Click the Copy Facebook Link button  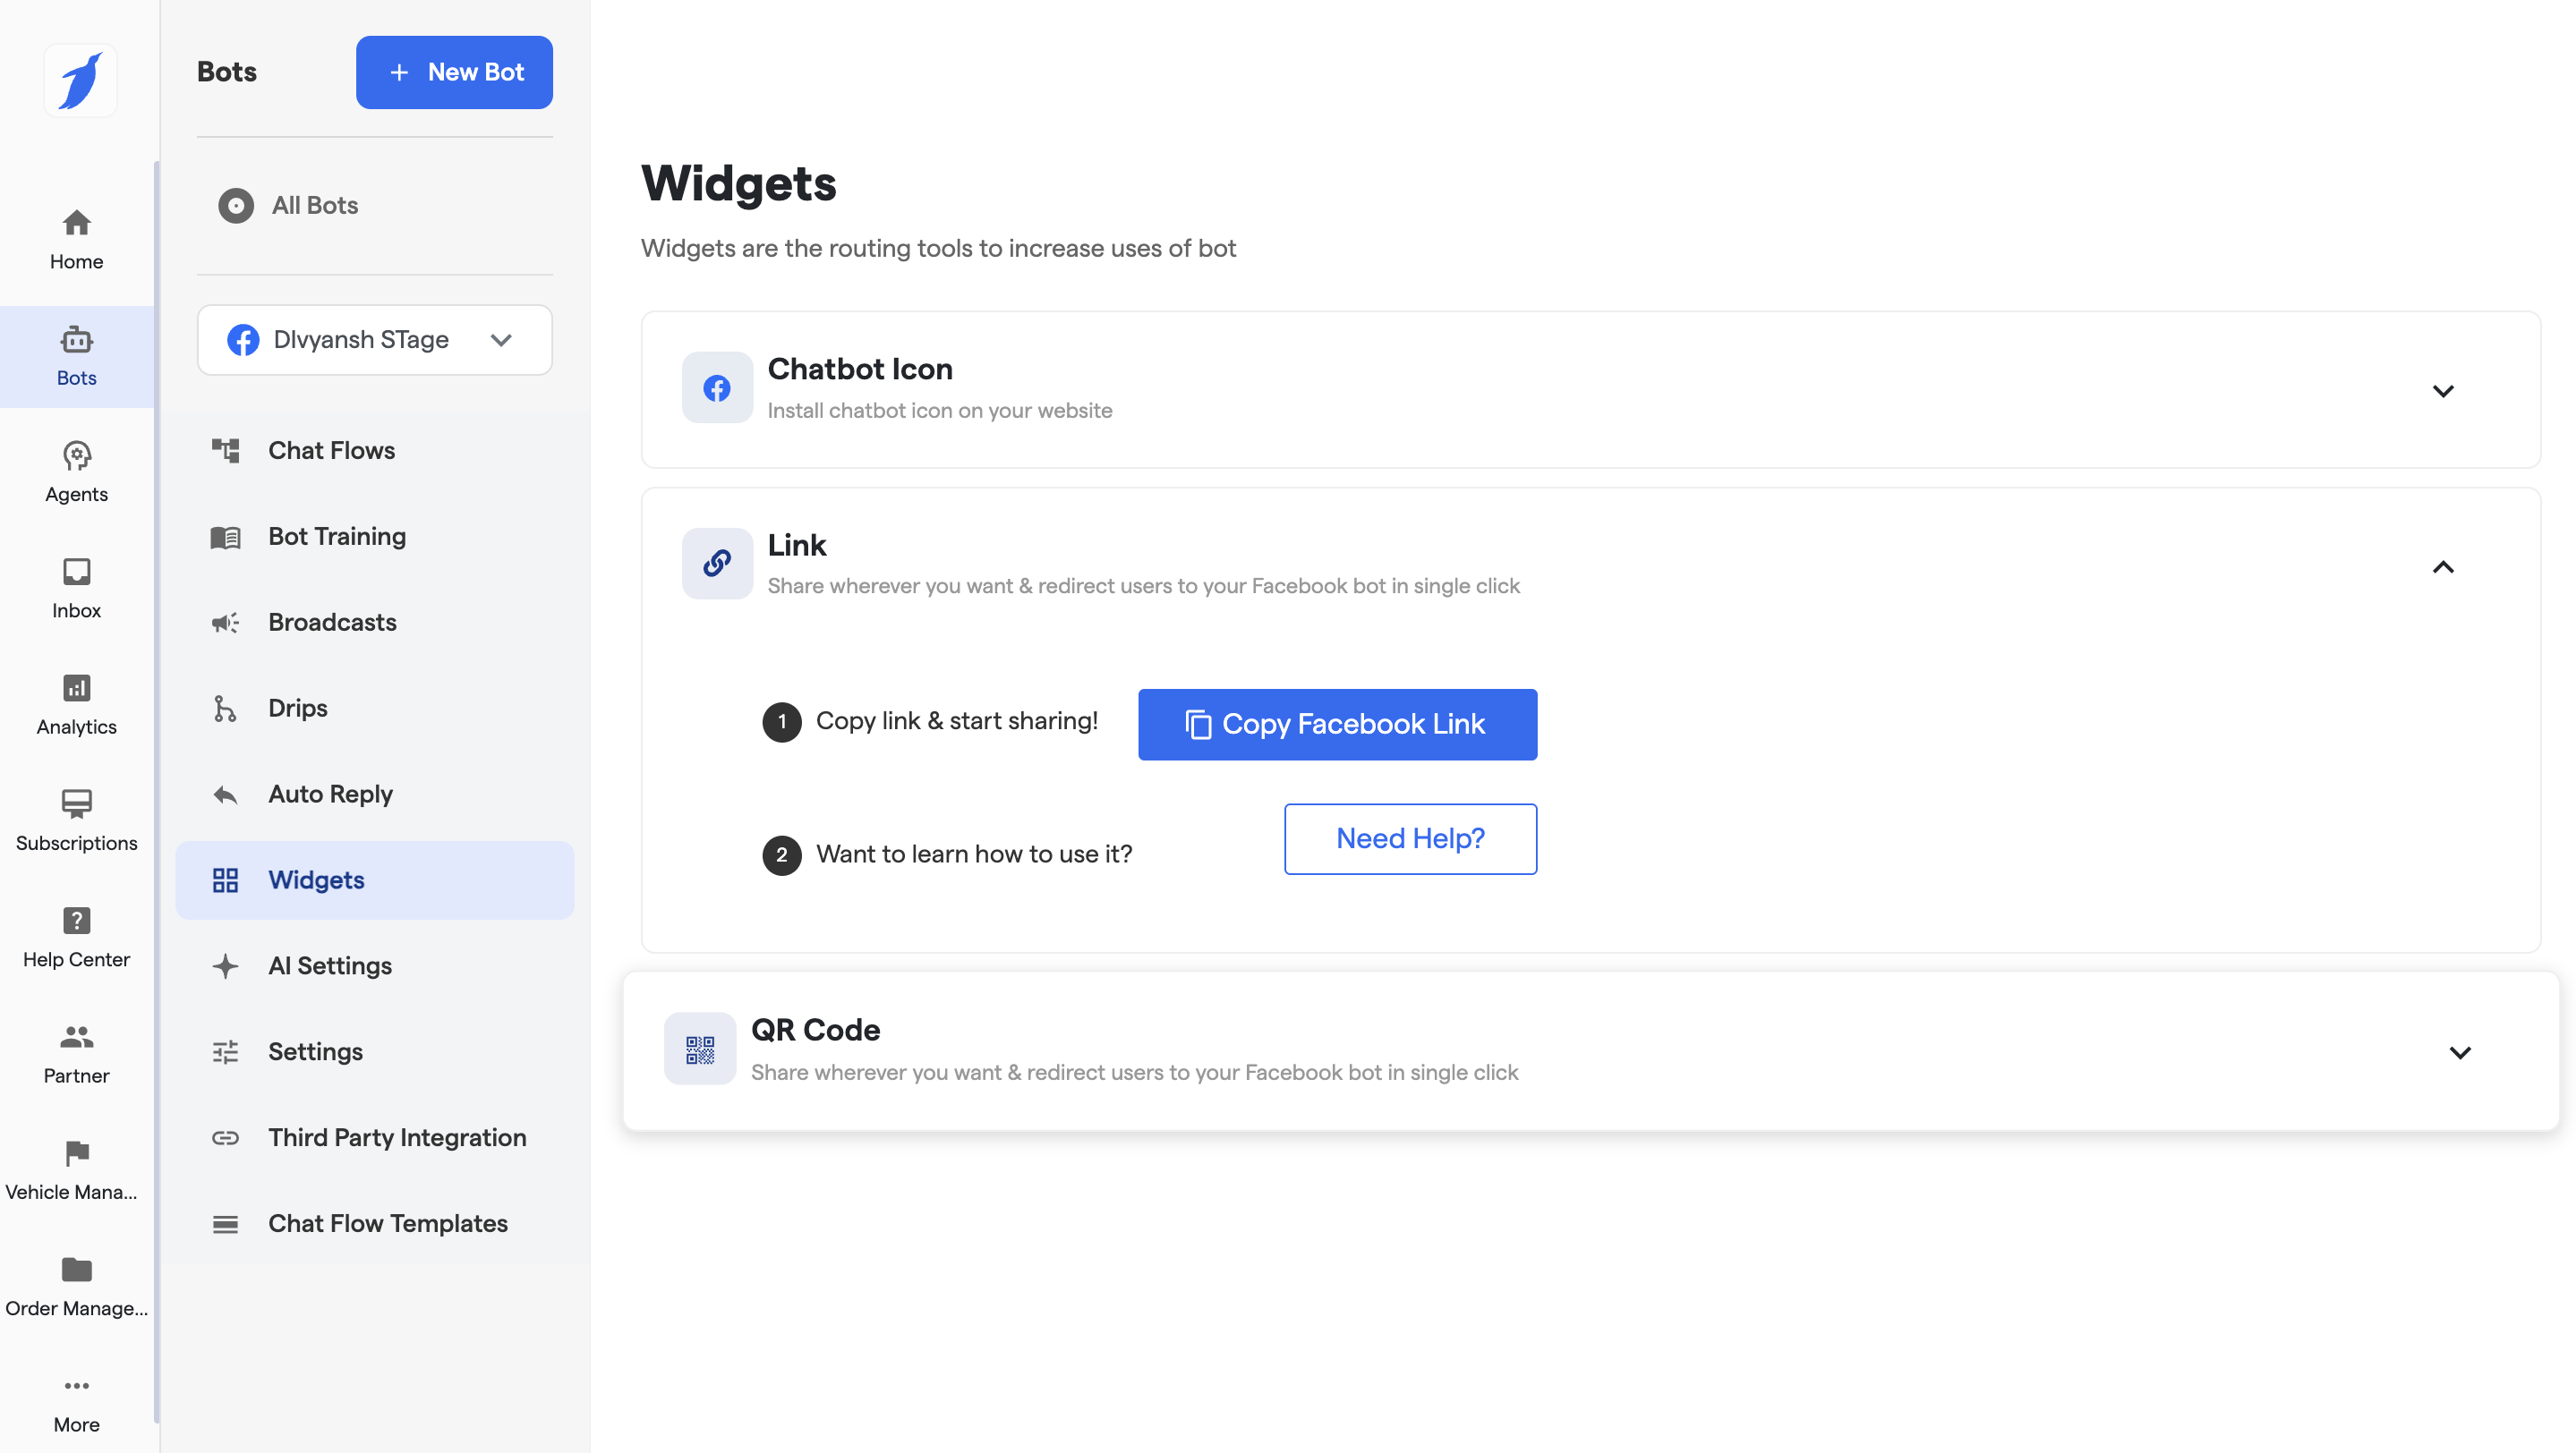coord(1337,725)
